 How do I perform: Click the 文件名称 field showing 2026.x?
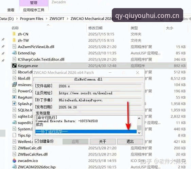tap(100, 86)
